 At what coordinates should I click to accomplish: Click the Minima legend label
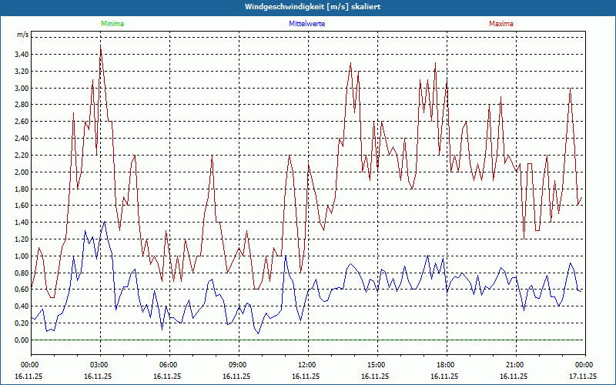pyautogui.click(x=112, y=24)
